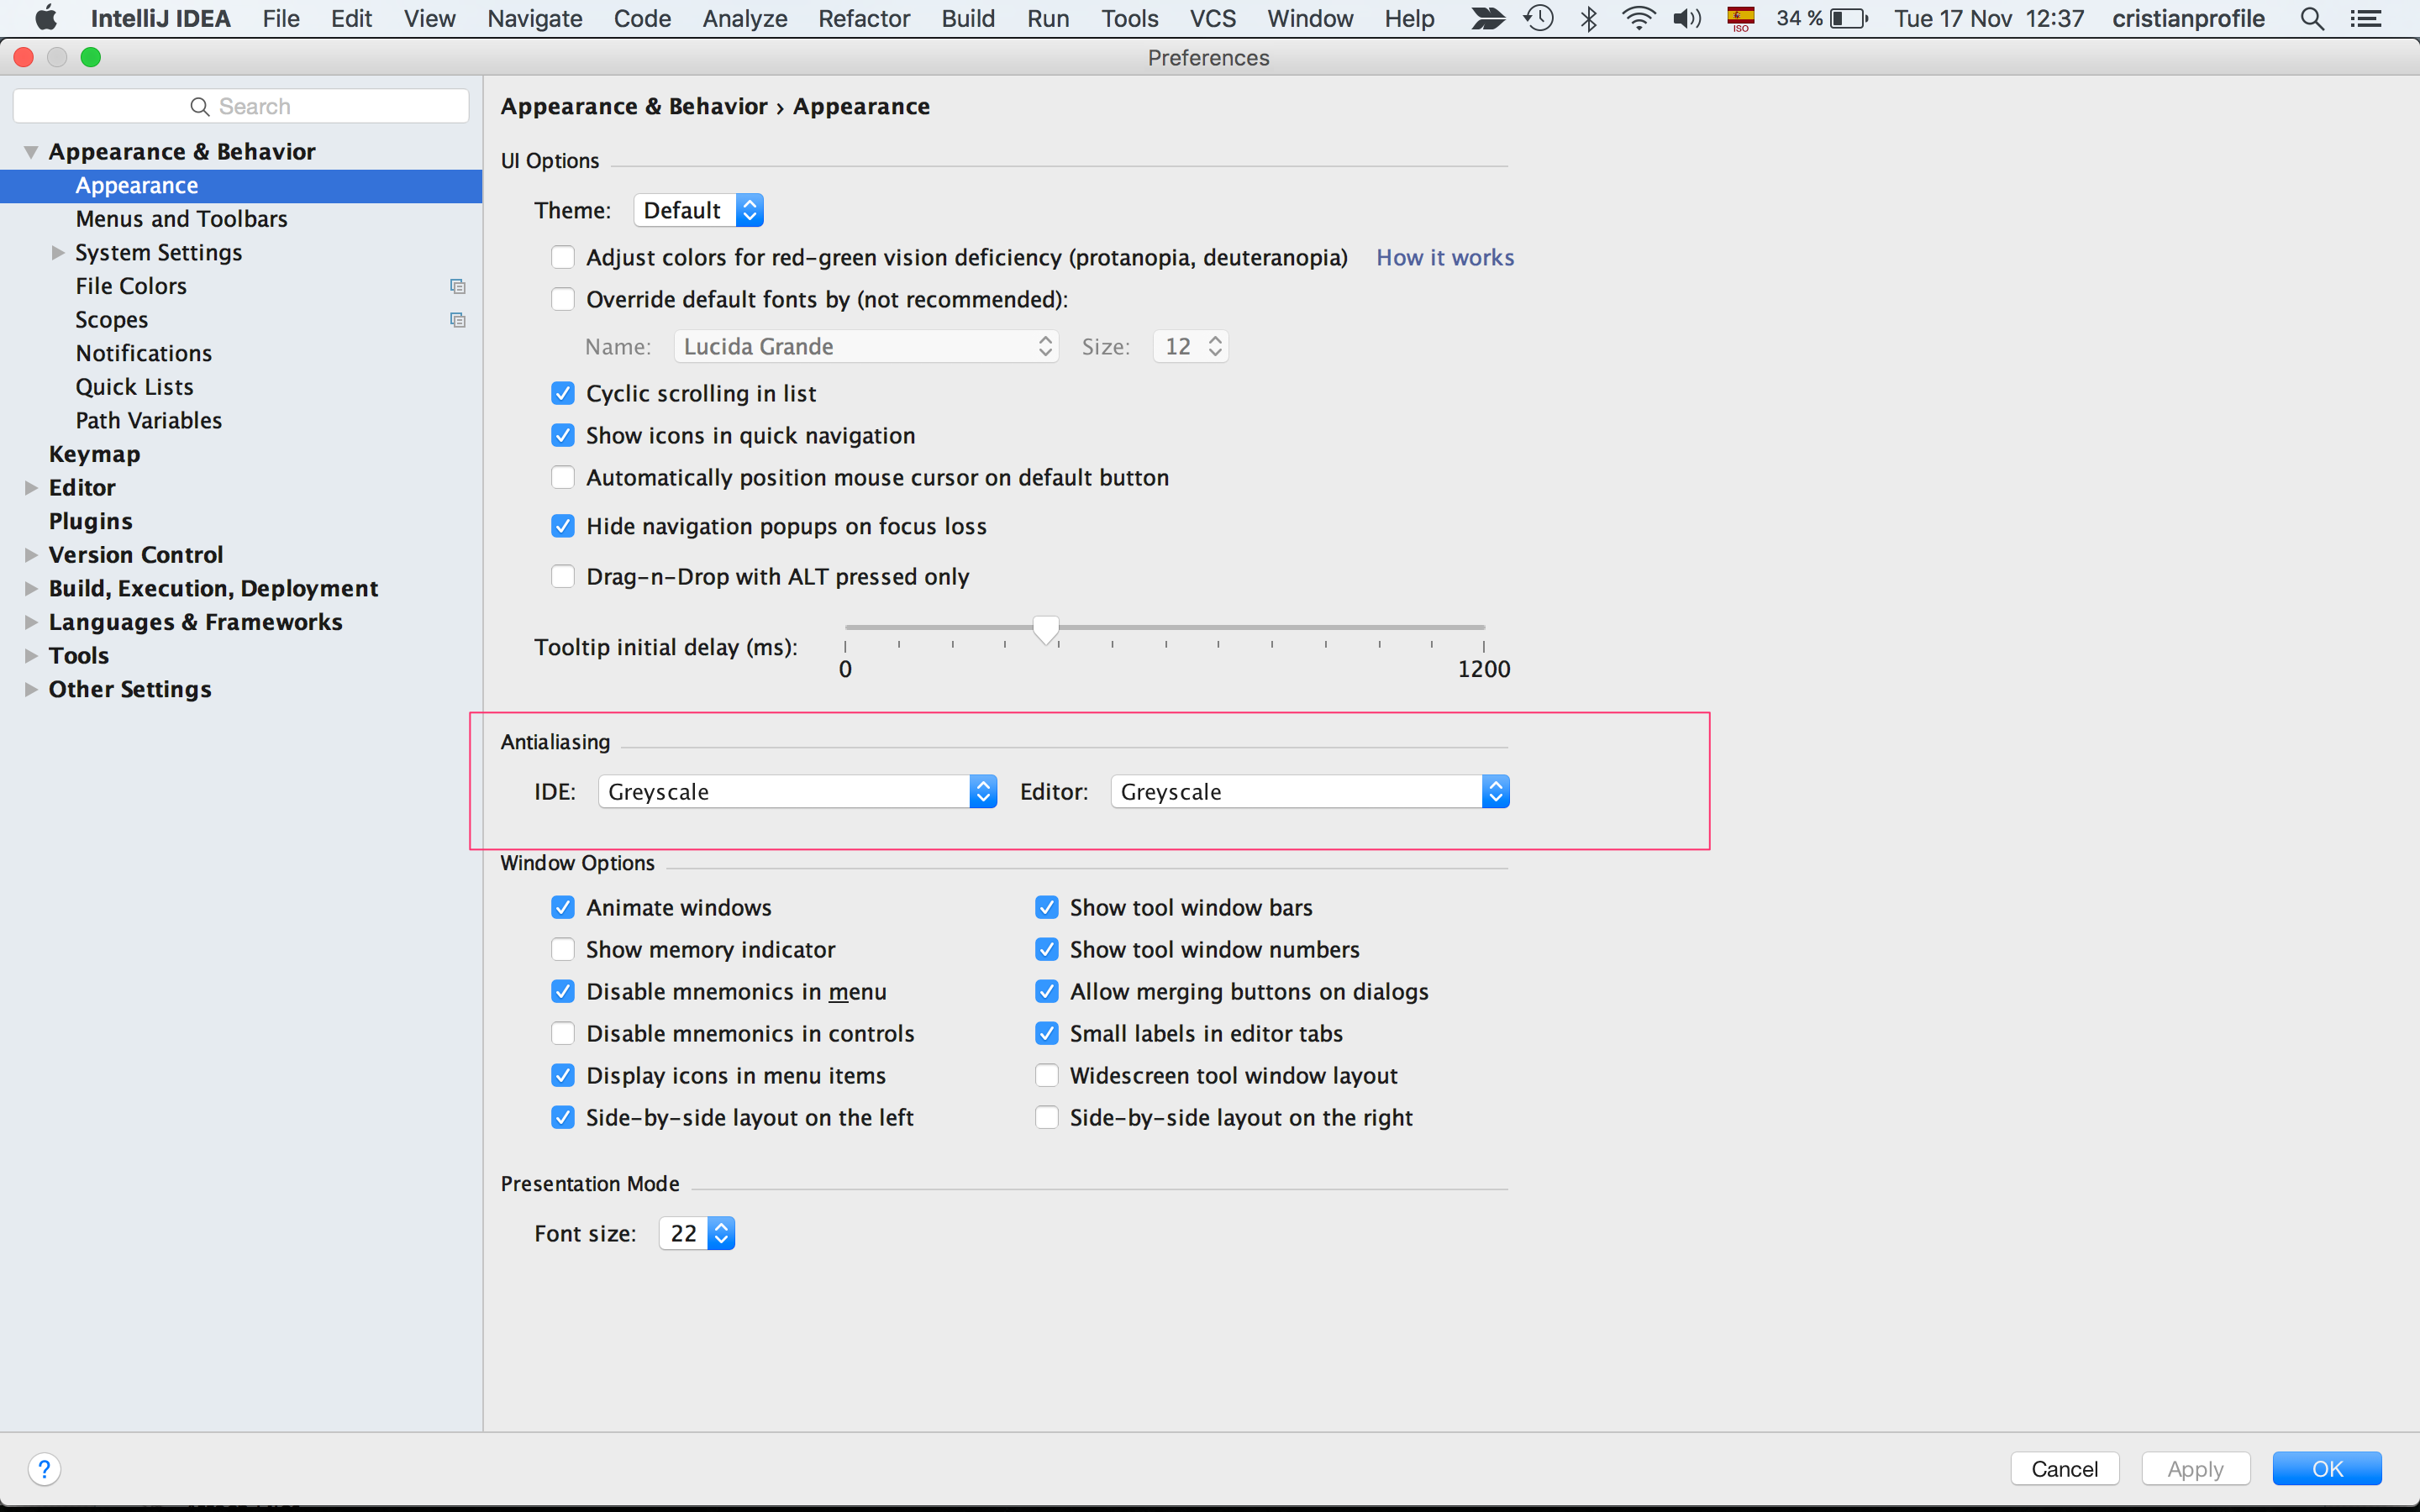Open the help question mark icon
Image resolution: width=2420 pixels, height=1512 pixels.
click(x=45, y=1468)
